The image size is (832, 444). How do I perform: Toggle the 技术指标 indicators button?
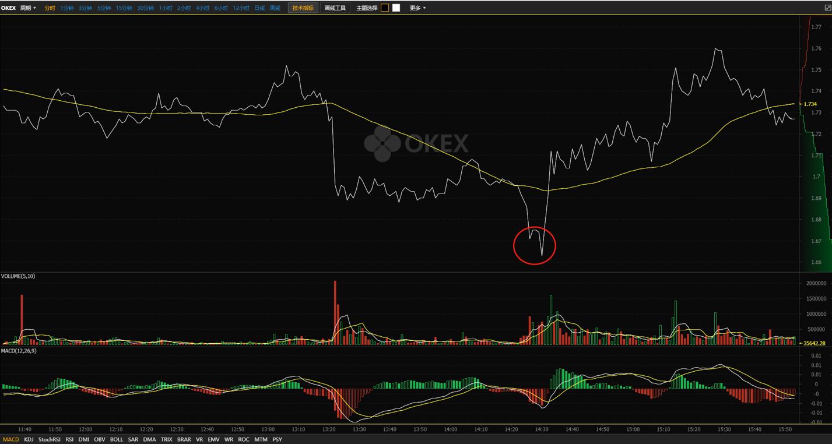(303, 8)
